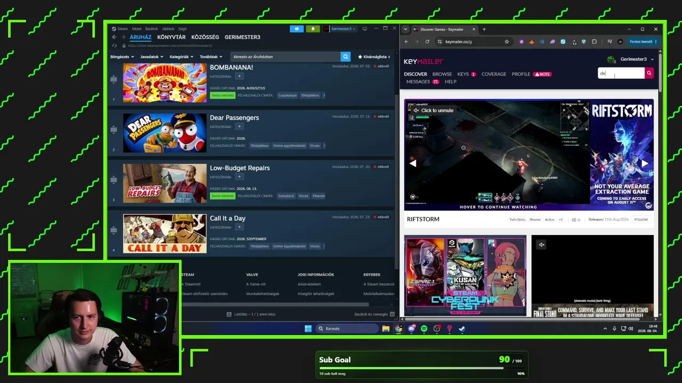Open Spotify from the taskbar
This screenshot has width=682, height=383.
click(x=424, y=329)
